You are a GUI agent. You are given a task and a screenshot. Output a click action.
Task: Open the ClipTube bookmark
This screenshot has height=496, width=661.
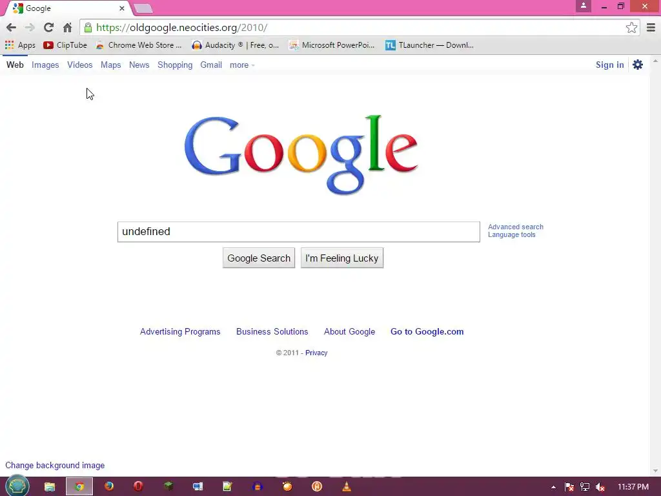[65, 45]
